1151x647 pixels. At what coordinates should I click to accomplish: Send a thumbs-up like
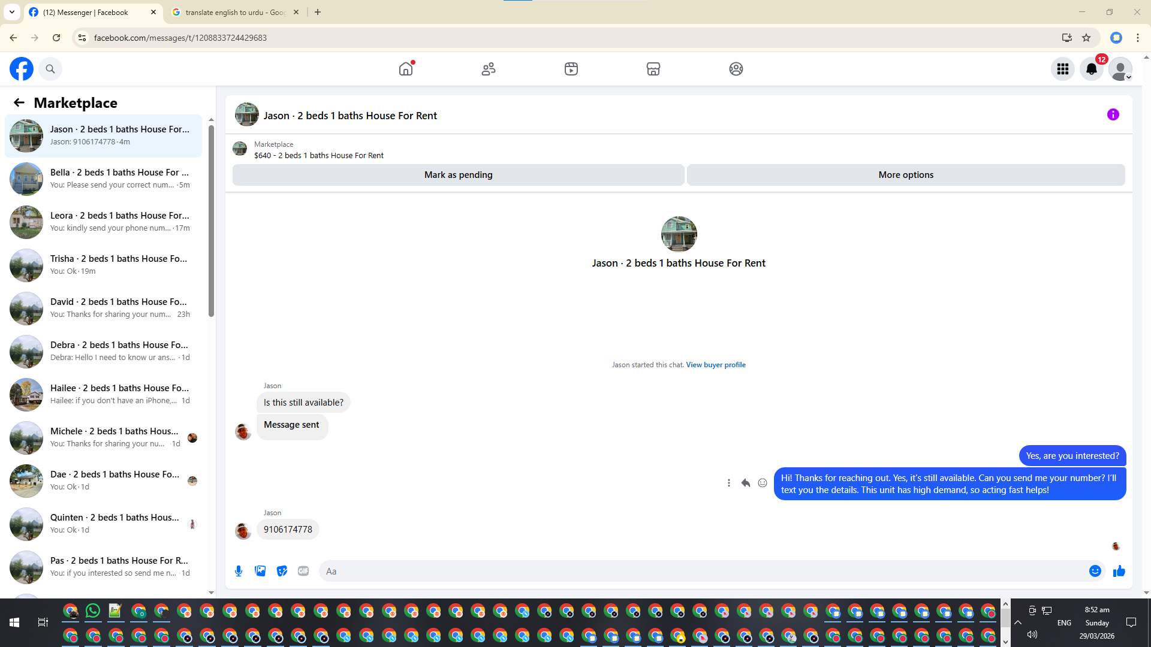(1119, 571)
